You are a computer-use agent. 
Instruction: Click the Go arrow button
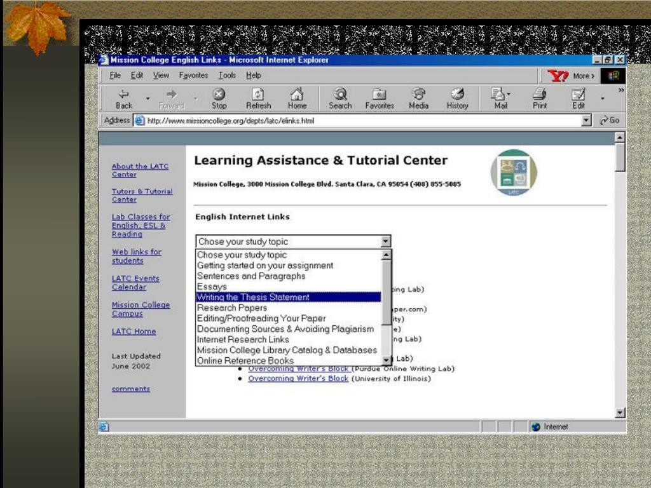tap(610, 120)
